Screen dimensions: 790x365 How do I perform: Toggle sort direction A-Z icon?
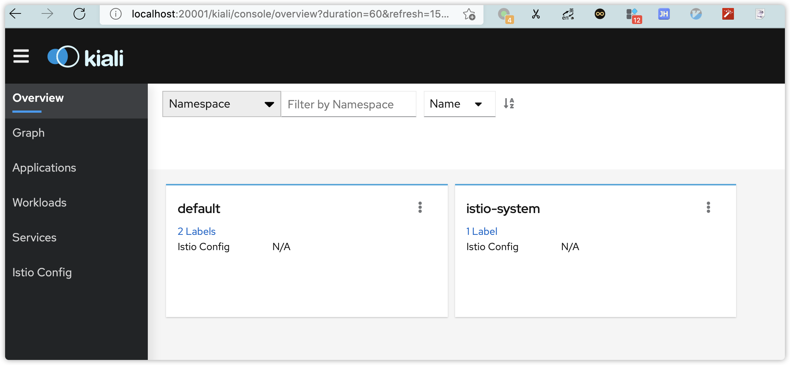509,104
